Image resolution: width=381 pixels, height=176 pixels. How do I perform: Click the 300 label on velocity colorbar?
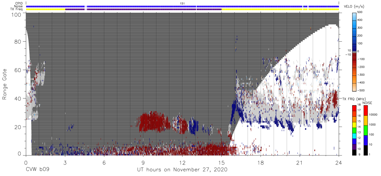tap(360, 28)
